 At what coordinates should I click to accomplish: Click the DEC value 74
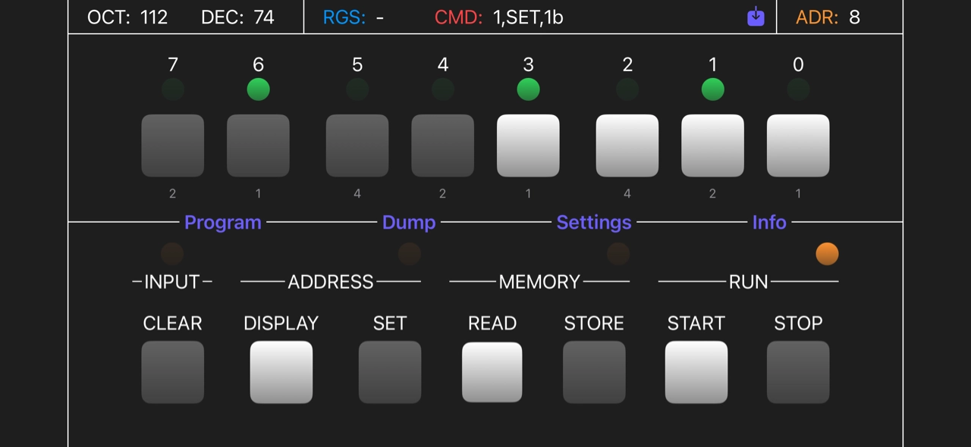264,17
